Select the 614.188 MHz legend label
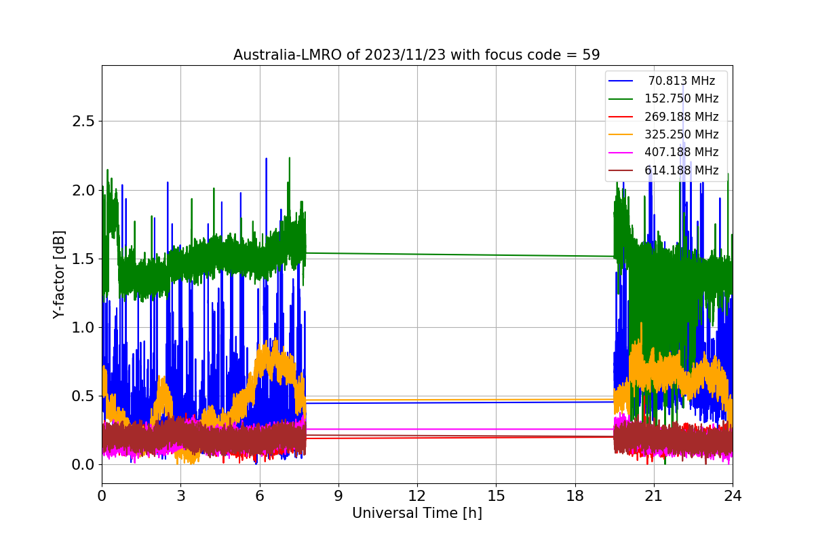The height and width of the screenshot is (543, 814). click(682, 170)
